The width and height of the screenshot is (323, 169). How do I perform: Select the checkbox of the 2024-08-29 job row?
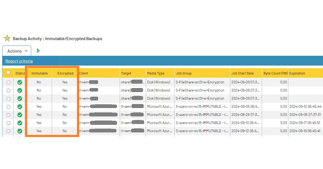coord(8,115)
